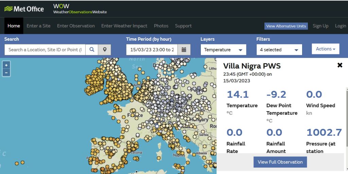The image size is (348, 174).
Task: Click View Full Observation button
Action: [280, 162]
